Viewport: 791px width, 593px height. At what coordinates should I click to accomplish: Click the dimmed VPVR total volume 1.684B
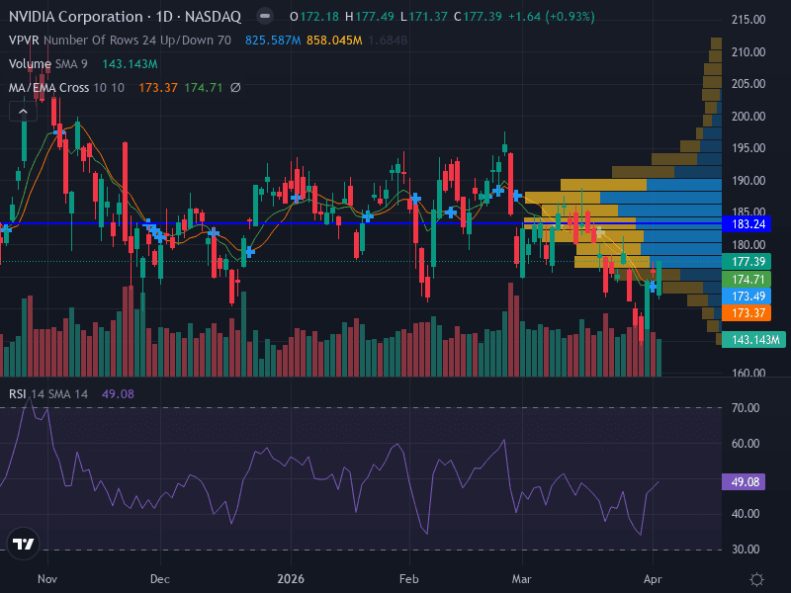pos(388,41)
